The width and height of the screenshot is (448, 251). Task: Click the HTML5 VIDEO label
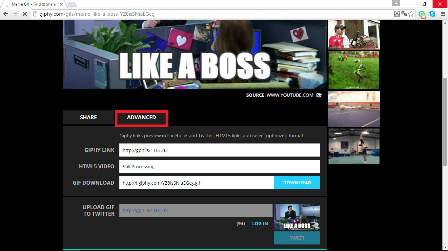97,166
